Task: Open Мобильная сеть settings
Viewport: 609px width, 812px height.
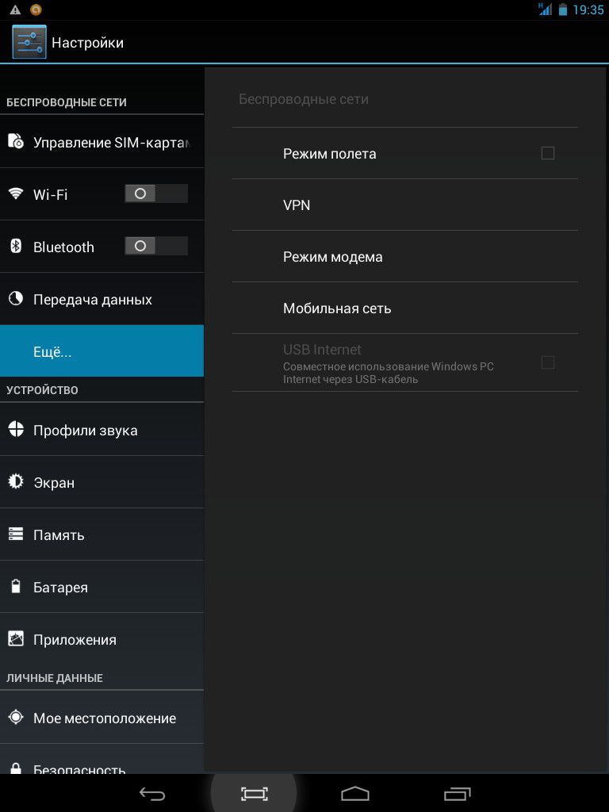Action: point(404,308)
